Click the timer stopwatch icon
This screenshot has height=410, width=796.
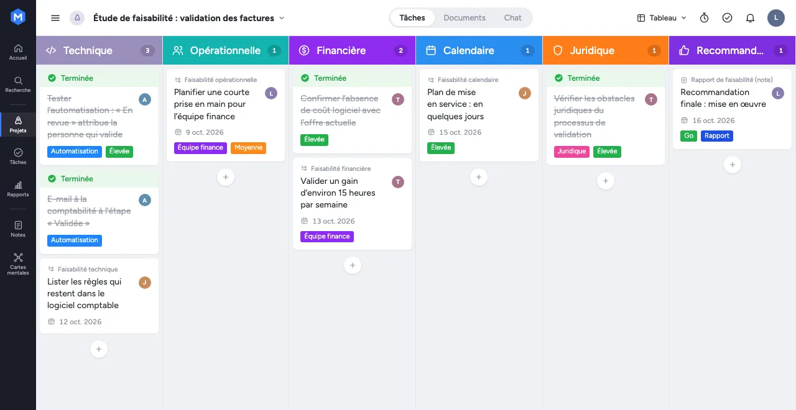point(704,18)
